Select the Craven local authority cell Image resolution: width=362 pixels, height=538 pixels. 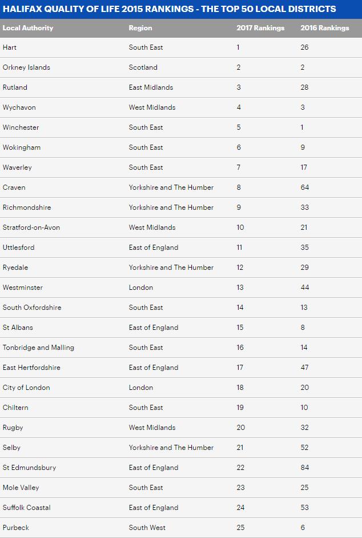pyautogui.click(x=14, y=188)
